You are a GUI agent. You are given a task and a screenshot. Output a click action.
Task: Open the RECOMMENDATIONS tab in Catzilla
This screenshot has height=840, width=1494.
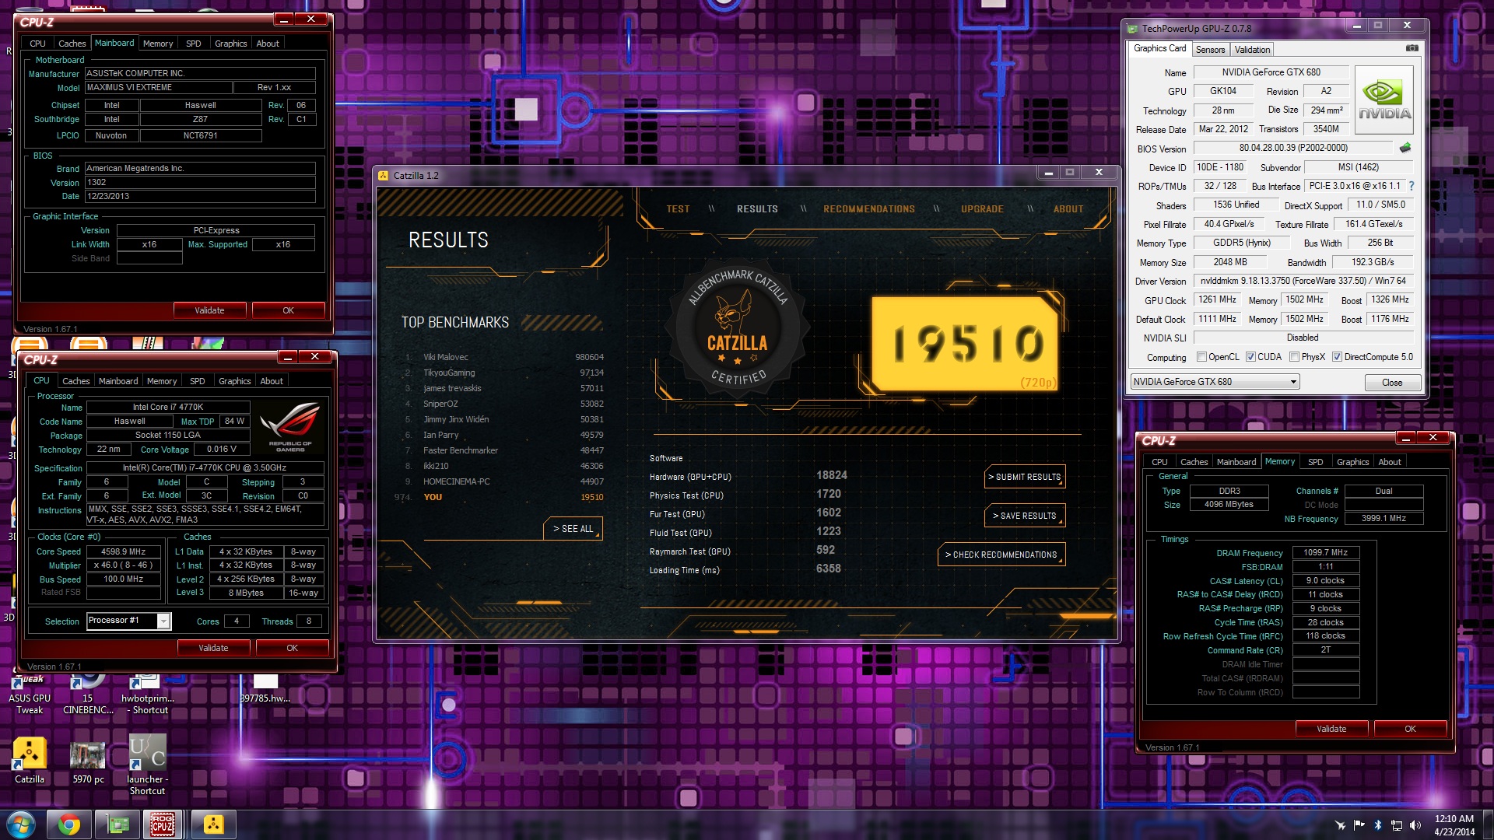[869, 209]
